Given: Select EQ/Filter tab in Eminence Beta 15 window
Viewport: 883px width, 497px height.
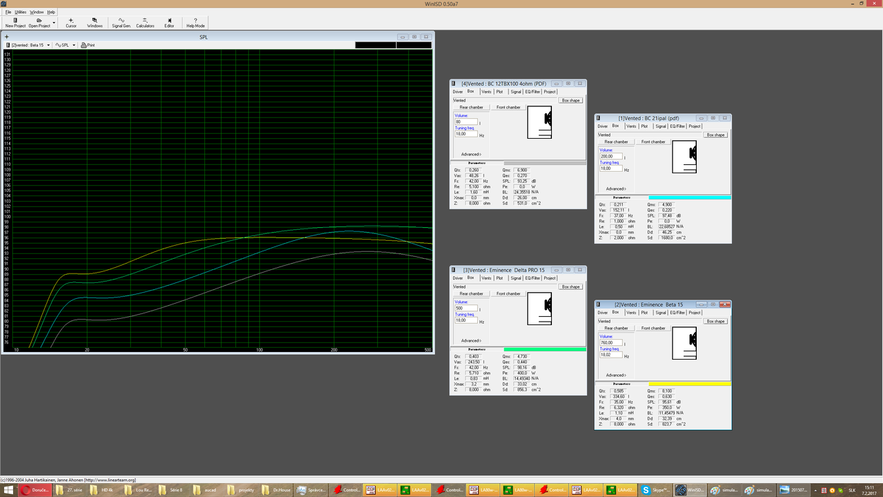Looking at the screenshot, I should (677, 312).
